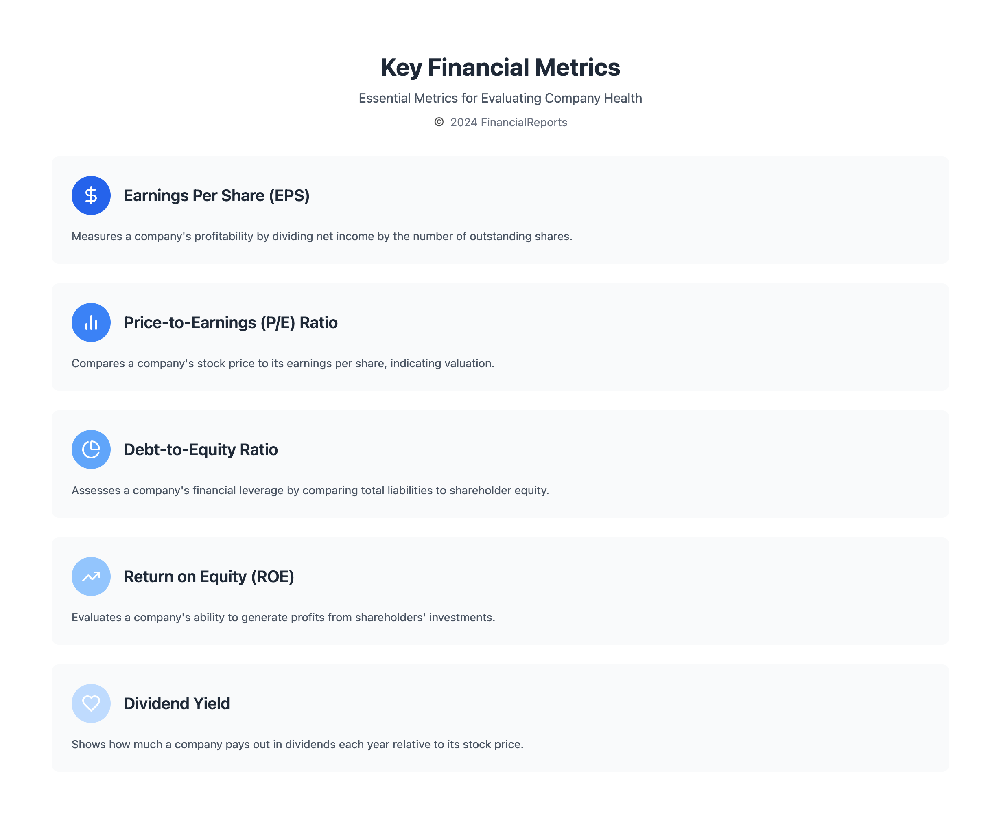
Task: Click the Earnings Per Share (EPS) heading
Action: pos(216,195)
